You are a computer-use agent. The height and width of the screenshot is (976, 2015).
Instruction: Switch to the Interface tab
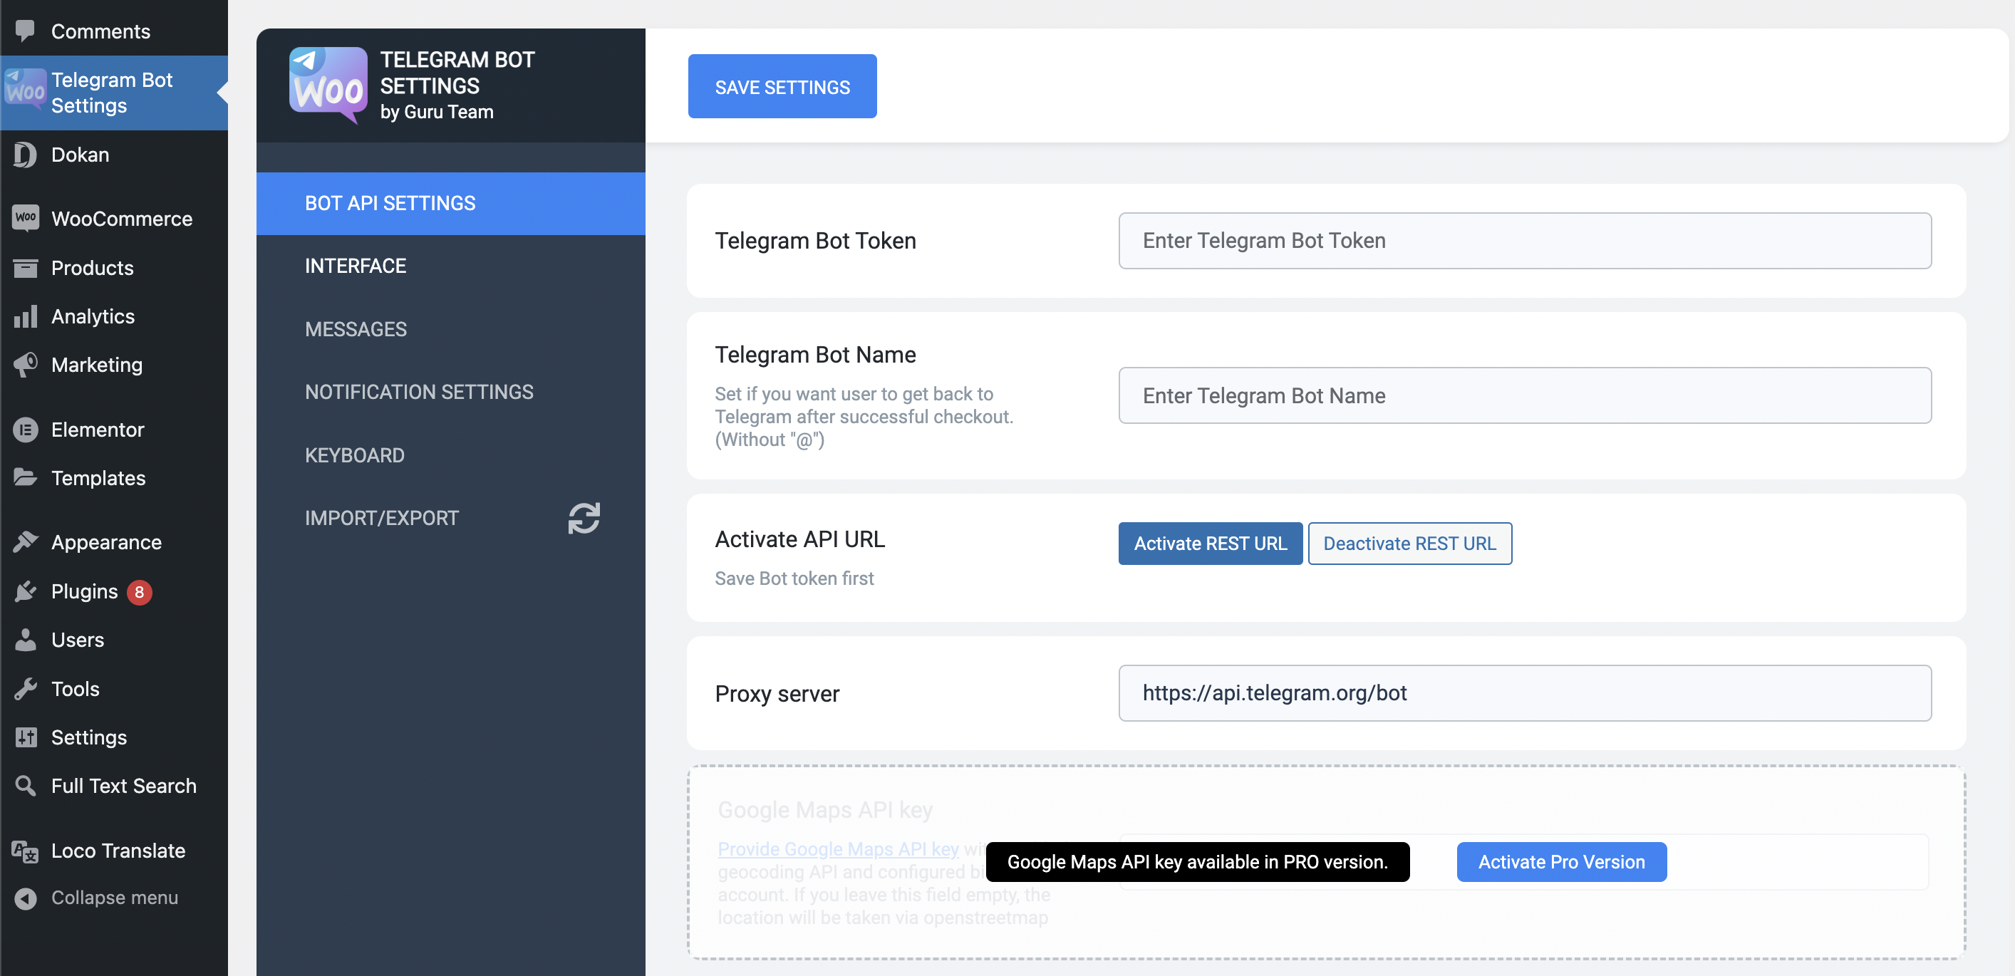click(x=450, y=266)
